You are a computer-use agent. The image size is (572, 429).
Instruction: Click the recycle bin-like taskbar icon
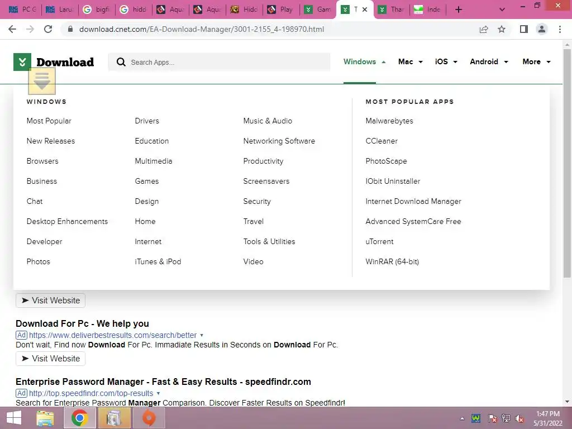[x=114, y=418]
